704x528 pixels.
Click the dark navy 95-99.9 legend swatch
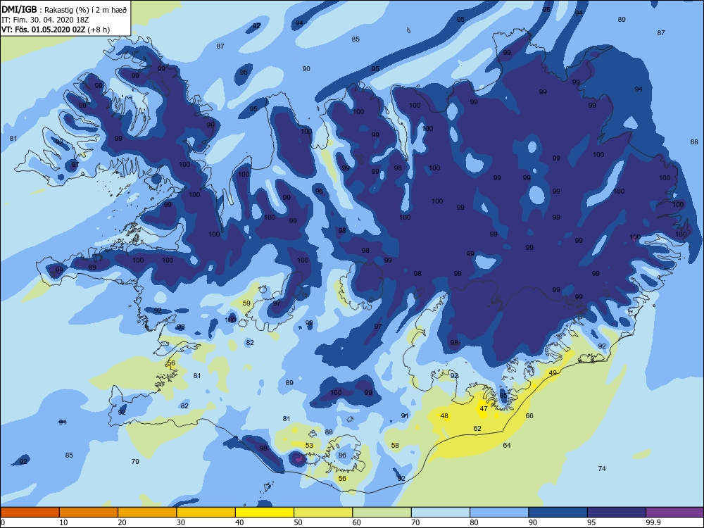click(617, 513)
